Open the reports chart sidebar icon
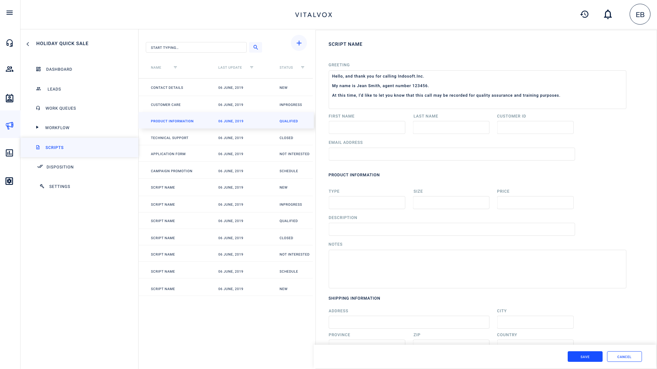657x369 pixels. pos(10,153)
